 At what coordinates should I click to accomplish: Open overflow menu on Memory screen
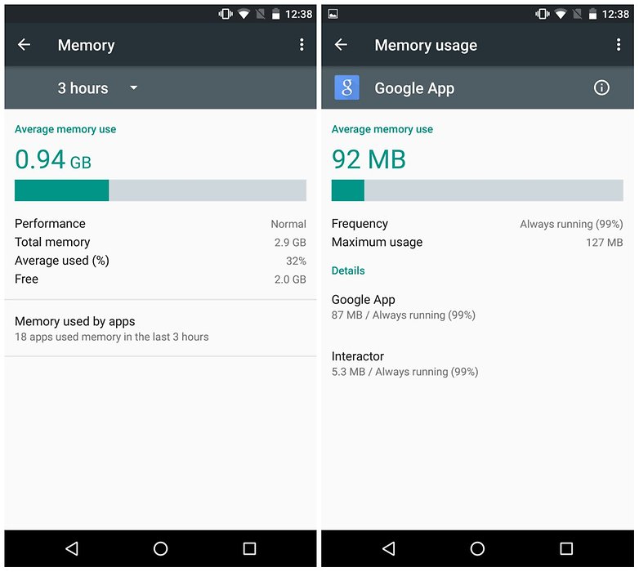click(x=302, y=44)
